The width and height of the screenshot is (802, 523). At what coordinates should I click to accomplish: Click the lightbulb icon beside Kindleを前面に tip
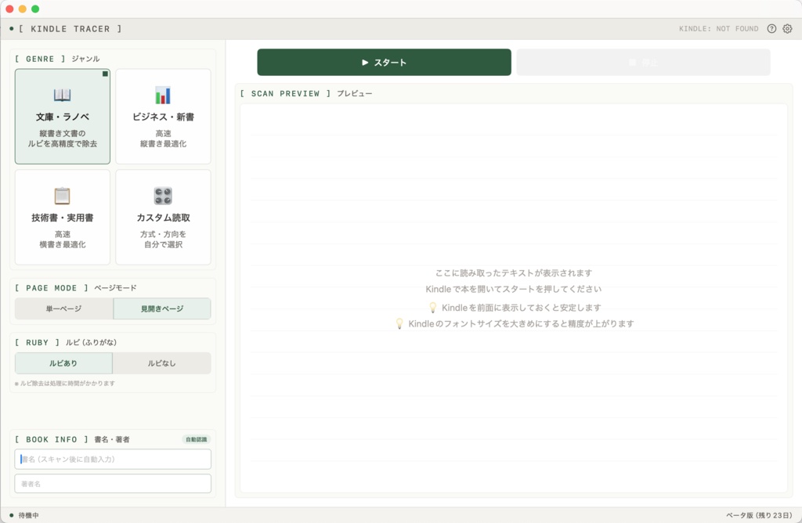click(x=432, y=307)
